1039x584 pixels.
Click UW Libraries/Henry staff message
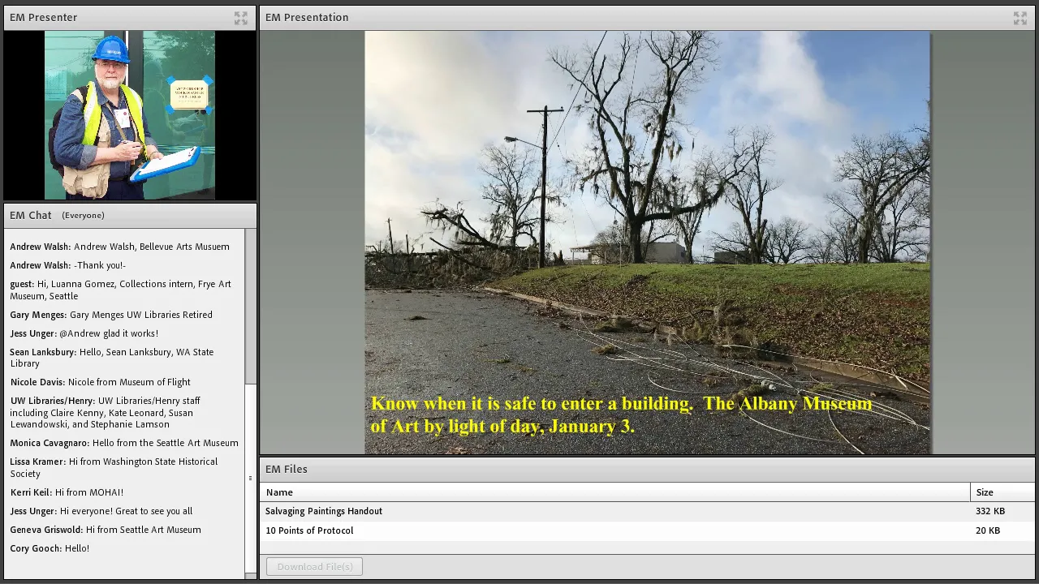(106, 412)
